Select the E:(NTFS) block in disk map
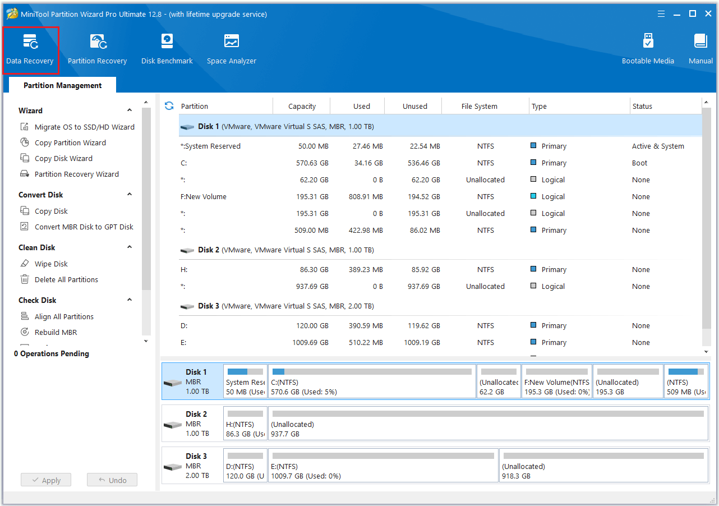Viewport: 719px width, 506px height. point(383,466)
